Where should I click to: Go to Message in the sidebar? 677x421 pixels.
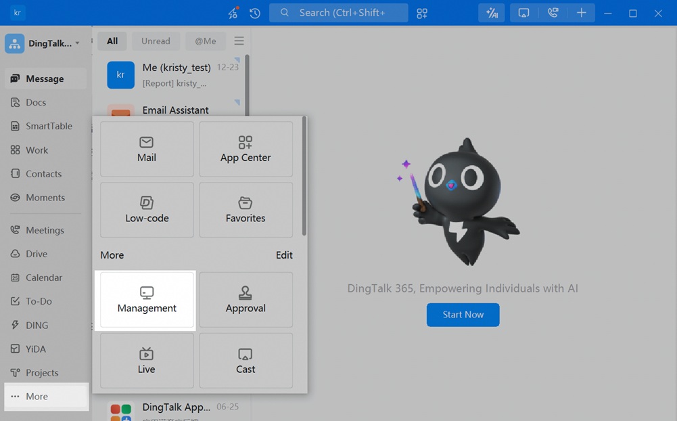coord(46,79)
